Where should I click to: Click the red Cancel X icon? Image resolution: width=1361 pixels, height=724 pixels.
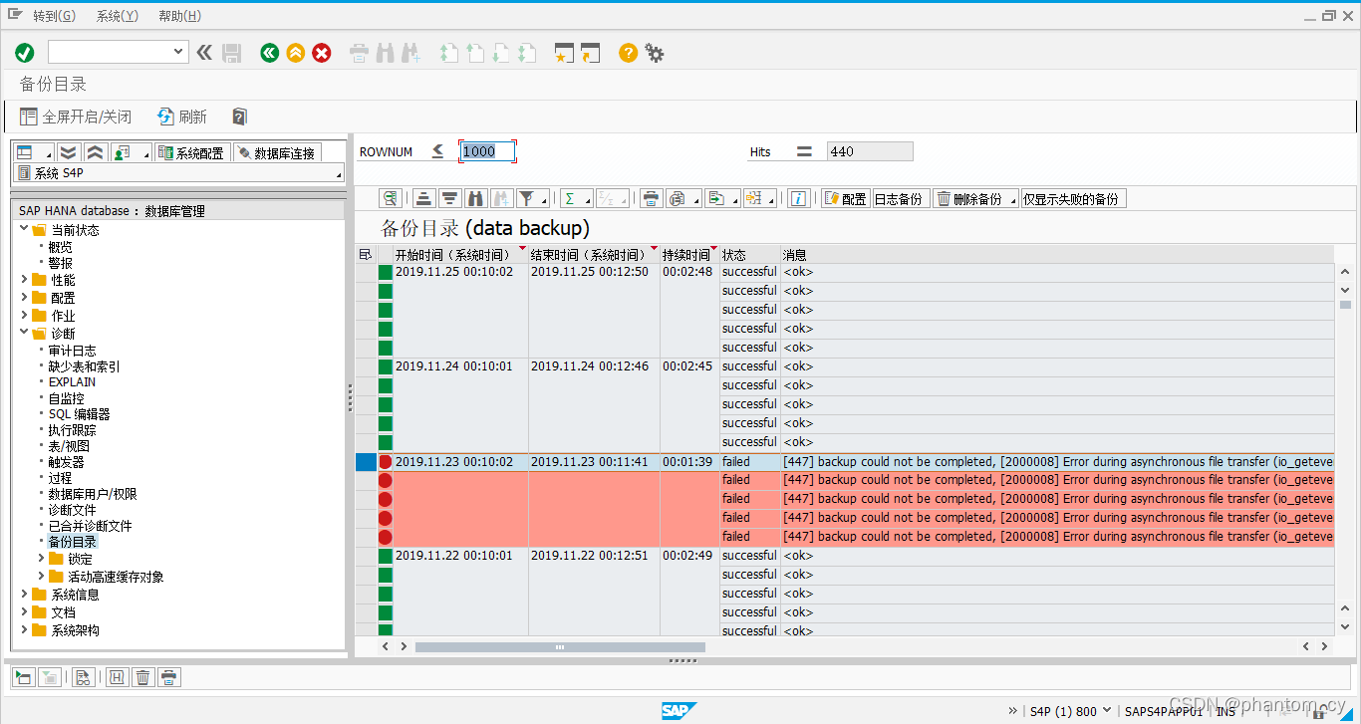[x=322, y=53]
